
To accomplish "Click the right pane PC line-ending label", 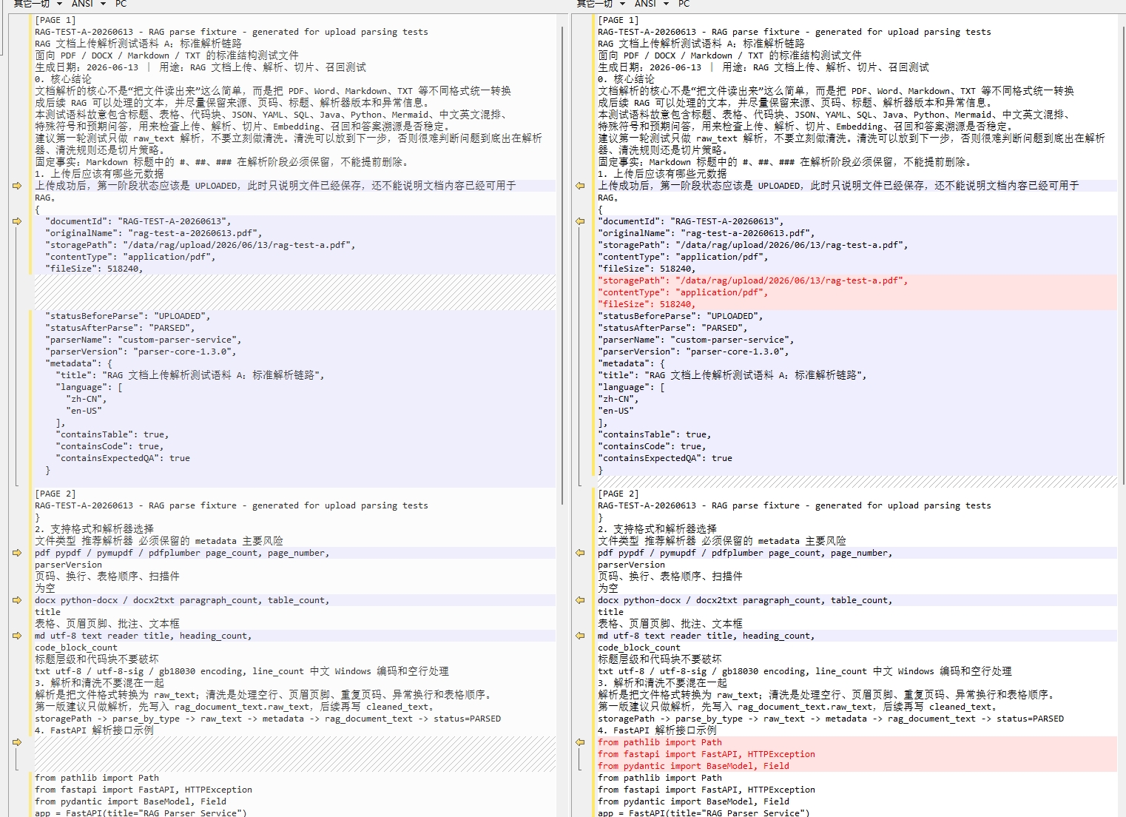I will [x=684, y=4].
